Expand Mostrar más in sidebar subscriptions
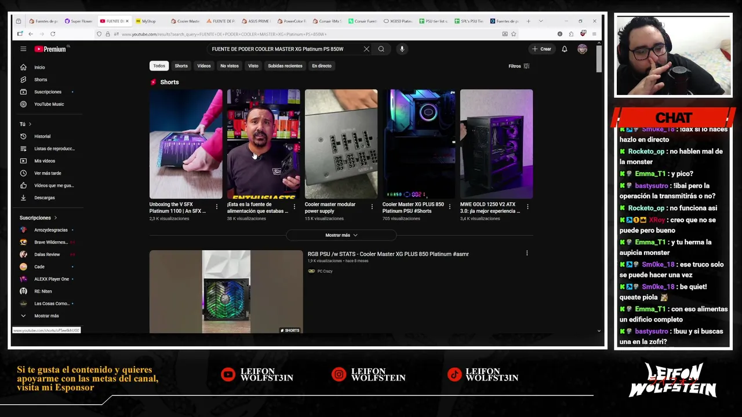The height and width of the screenshot is (417, 742). tap(48, 316)
